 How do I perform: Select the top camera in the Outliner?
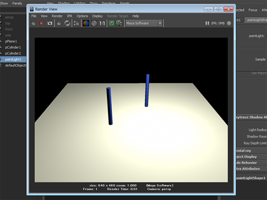(x=8, y=23)
